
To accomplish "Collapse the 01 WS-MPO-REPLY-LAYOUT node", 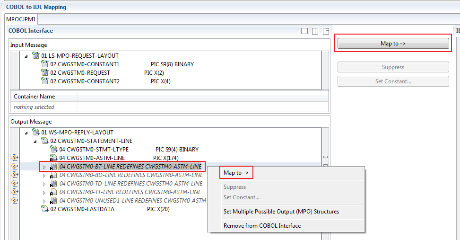I will (26, 133).
